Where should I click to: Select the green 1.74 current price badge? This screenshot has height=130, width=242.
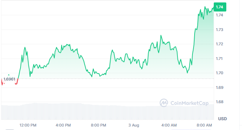tap(220, 7)
